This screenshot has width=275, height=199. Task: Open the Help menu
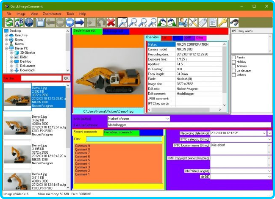coord(83,14)
